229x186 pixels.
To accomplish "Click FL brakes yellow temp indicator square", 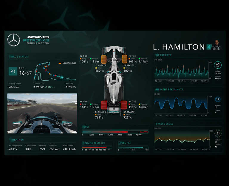I will [x=96, y=68].
